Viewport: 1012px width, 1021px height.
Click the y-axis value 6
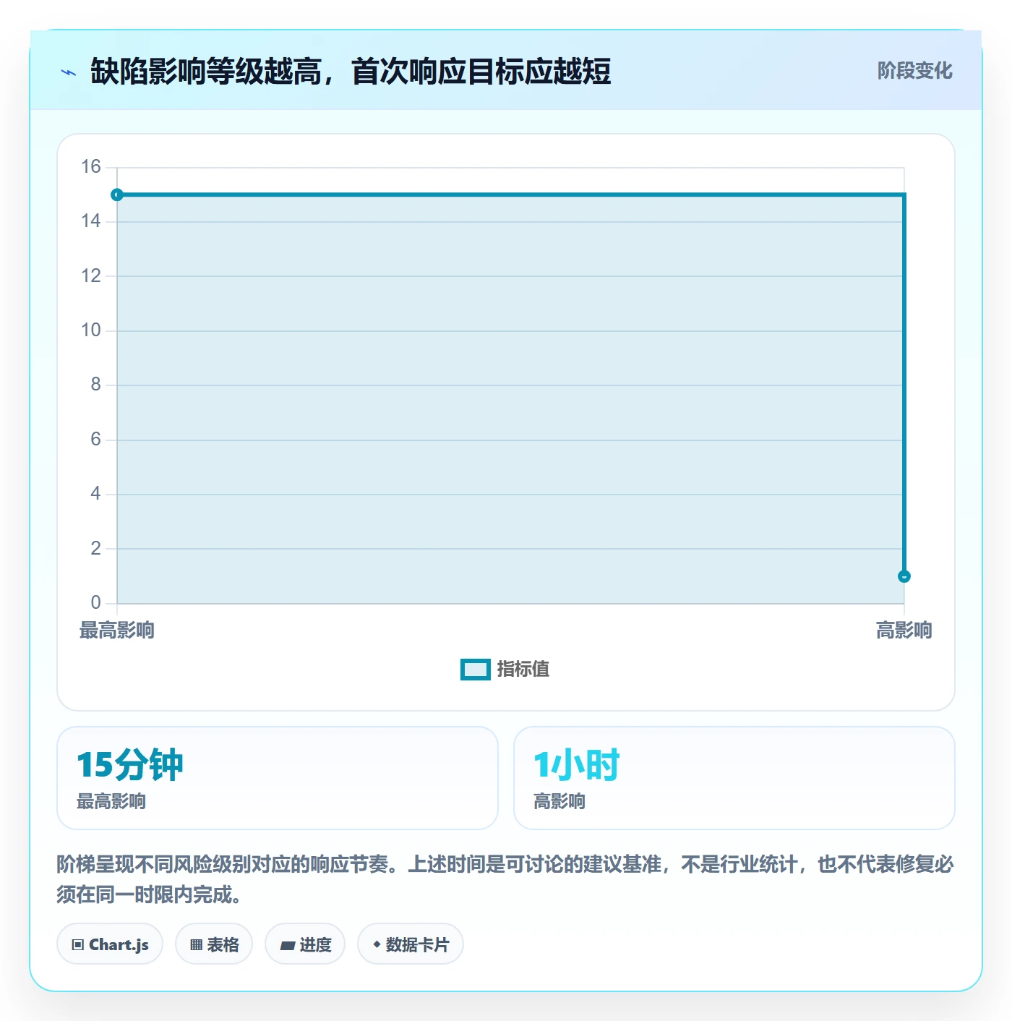pyautogui.click(x=95, y=440)
